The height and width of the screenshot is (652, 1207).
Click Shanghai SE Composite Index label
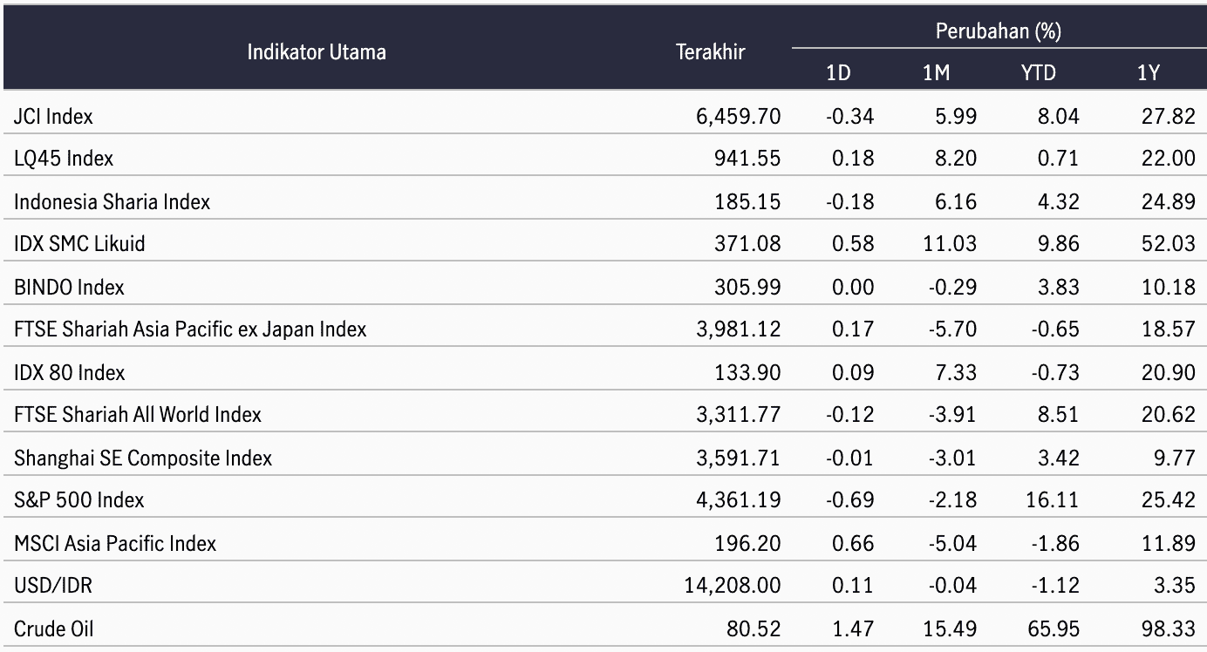[143, 458]
